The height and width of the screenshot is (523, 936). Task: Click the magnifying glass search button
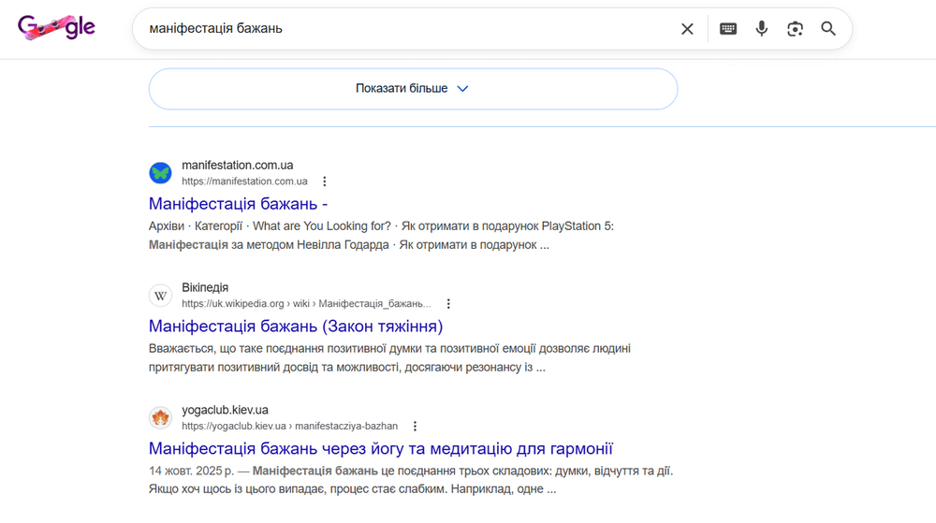click(x=828, y=29)
